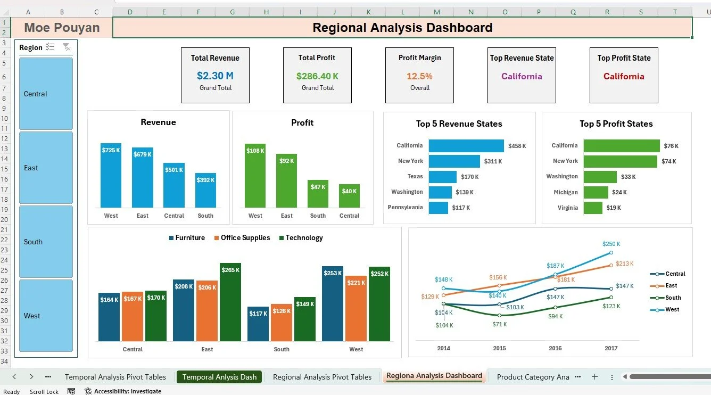Image resolution: width=711 pixels, height=395 pixels.
Task: Select the Total Revenue KPI card
Action: coord(215,75)
